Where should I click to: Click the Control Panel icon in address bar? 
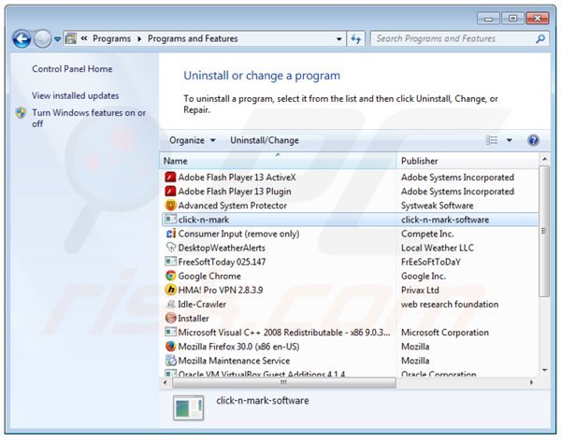[71, 38]
